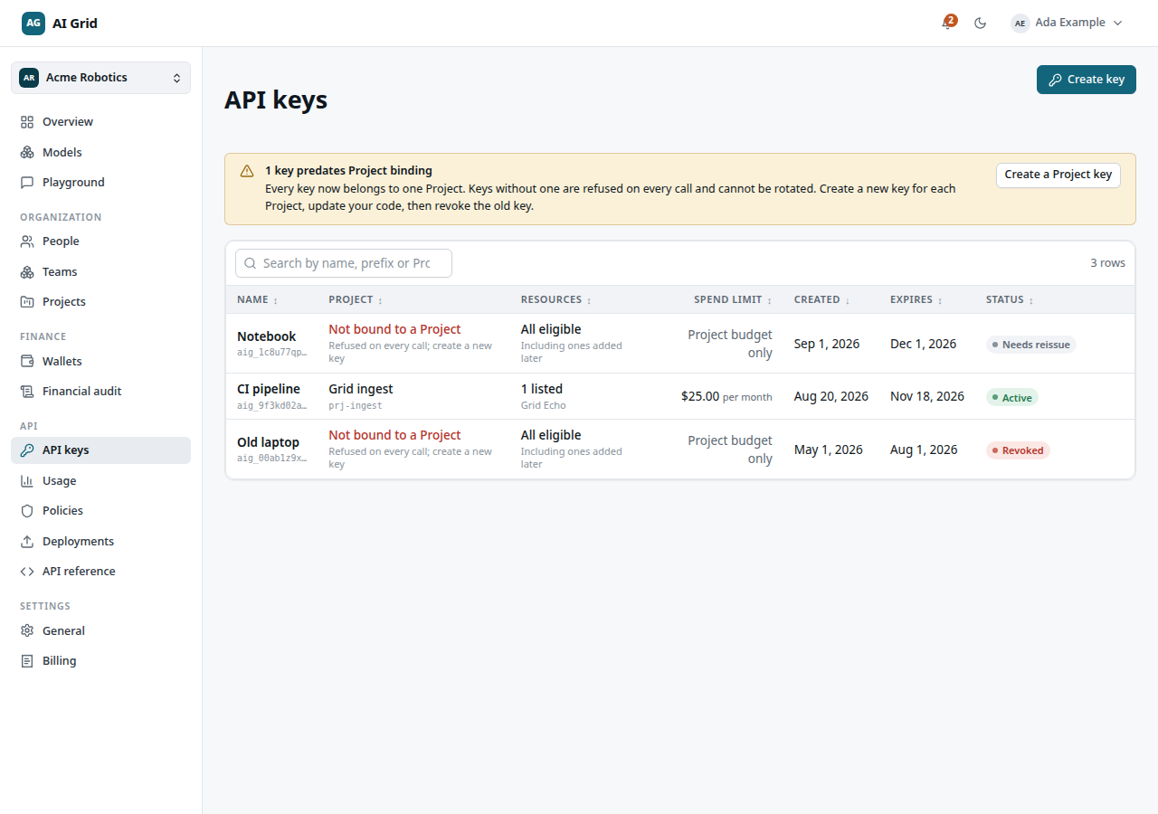Open notifications bell with badge
The height and width of the screenshot is (814, 1158).
[948, 23]
